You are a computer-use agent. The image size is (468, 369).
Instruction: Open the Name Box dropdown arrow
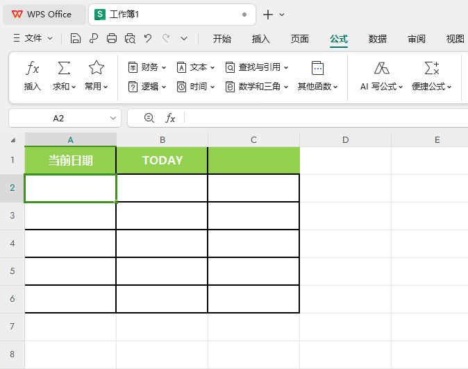pyautogui.click(x=113, y=119)
